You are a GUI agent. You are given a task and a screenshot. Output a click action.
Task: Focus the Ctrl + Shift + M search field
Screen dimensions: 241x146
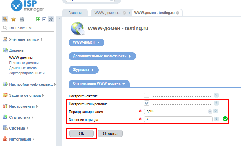coord(28,28)
